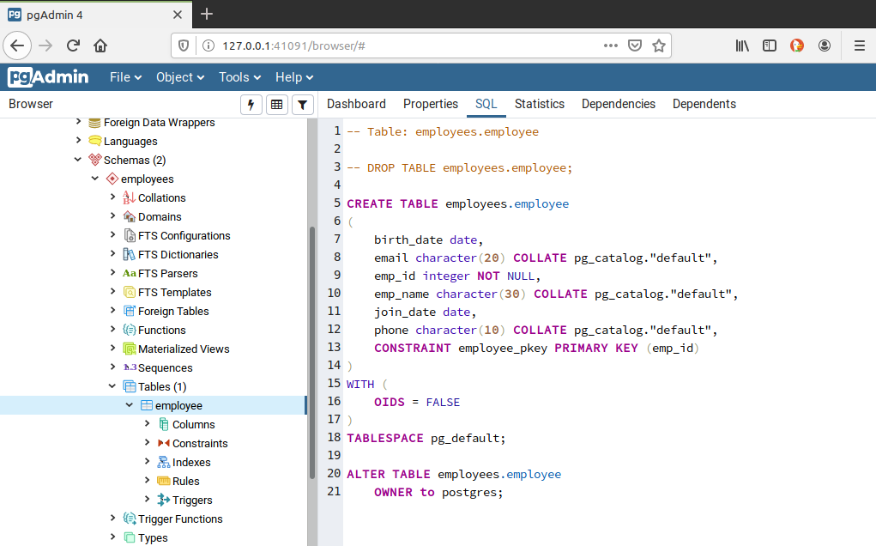Collapse the Schemas node

pos(78,160)
